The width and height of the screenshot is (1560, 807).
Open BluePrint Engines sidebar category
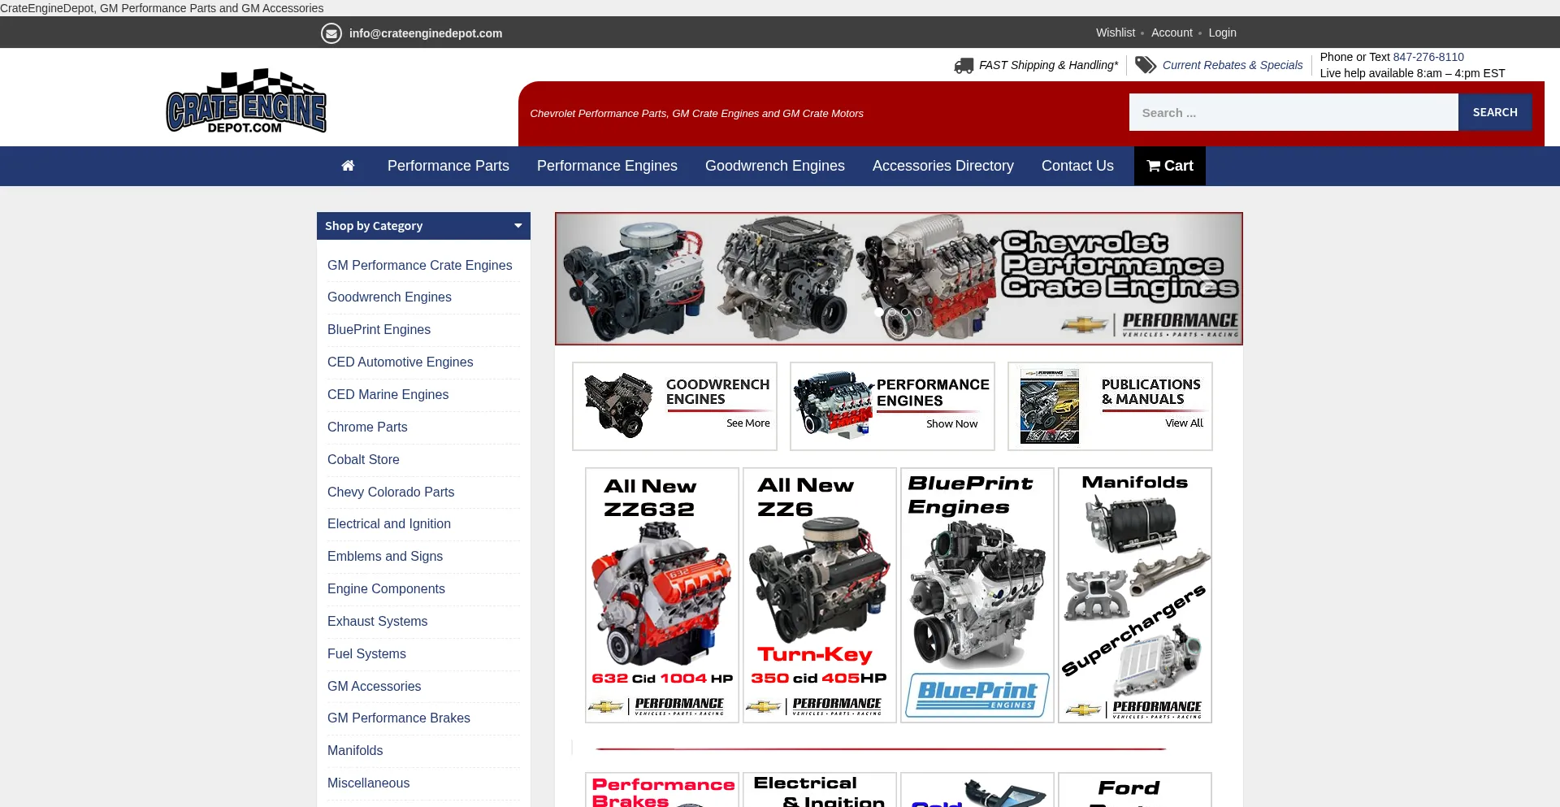pyautogui.click(x=379, y=330)
